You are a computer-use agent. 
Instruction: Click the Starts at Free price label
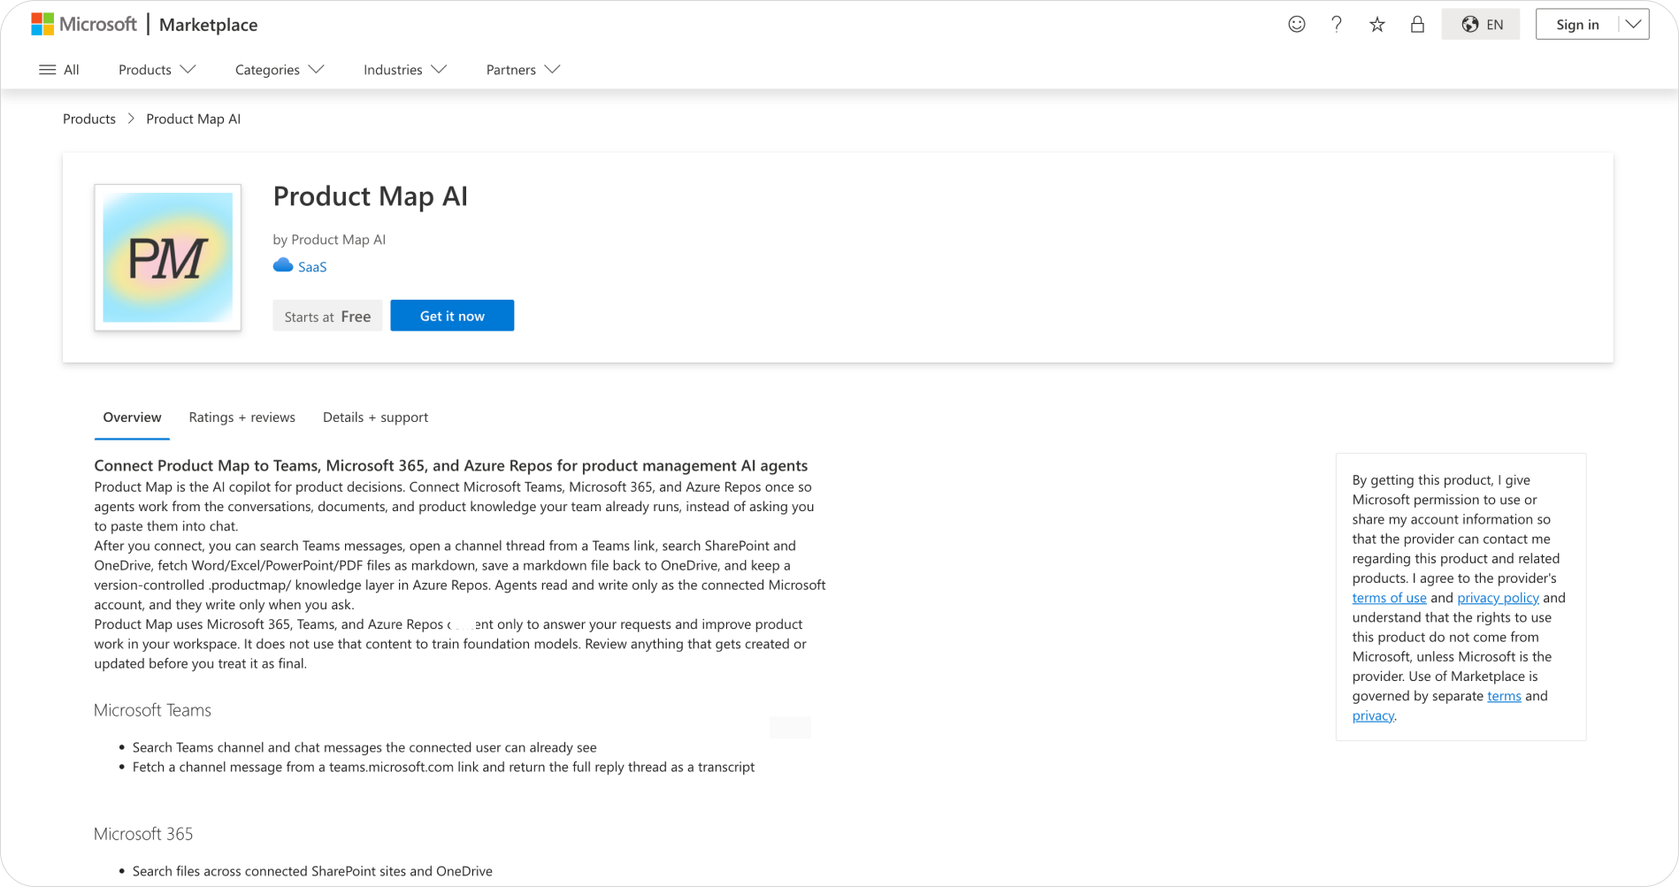(x=327, y=316)
